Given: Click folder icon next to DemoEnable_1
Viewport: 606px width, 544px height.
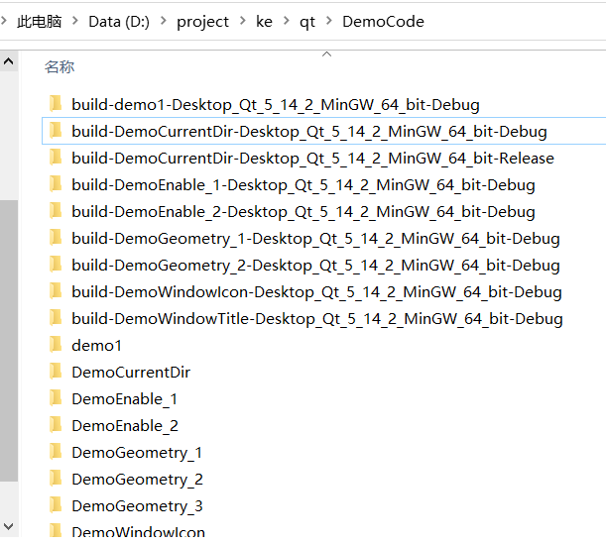Looking at the screenshot, I should [56, 398].
